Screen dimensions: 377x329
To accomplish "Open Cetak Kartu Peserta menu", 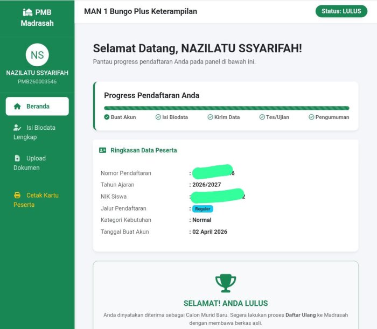I will click(x=37, y=200).
